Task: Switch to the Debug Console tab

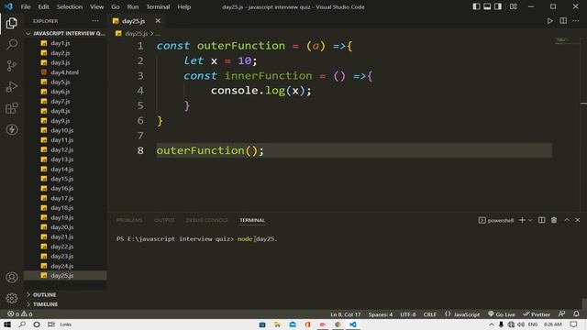Action: click(x=206, y=220)
